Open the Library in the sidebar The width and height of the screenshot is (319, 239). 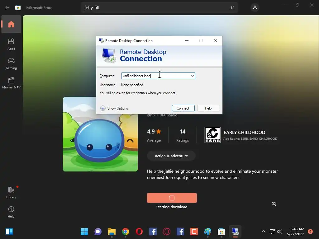tap(11, 193)
